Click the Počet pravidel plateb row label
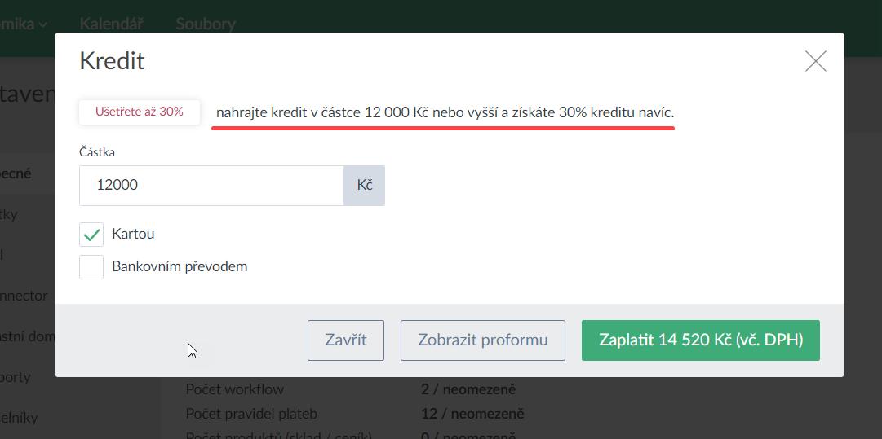This screenshot has height=439, width=882. pos(251,414)
